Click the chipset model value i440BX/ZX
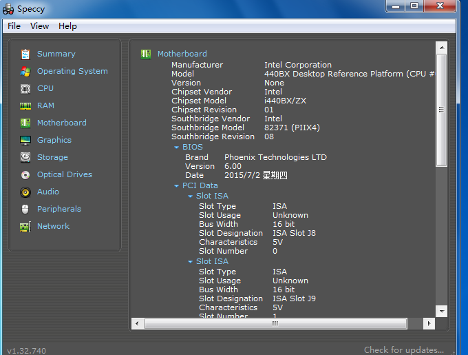Image resolution: width=468 pixels, height=355 pixels. coord(285,101)
